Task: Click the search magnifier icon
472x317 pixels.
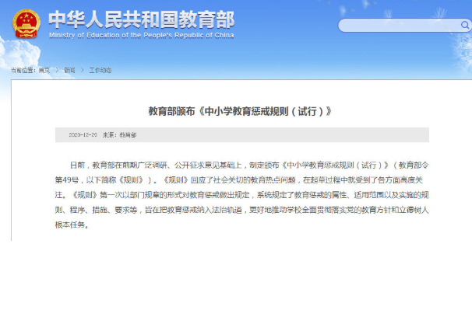Action: (x=465, y=25)
